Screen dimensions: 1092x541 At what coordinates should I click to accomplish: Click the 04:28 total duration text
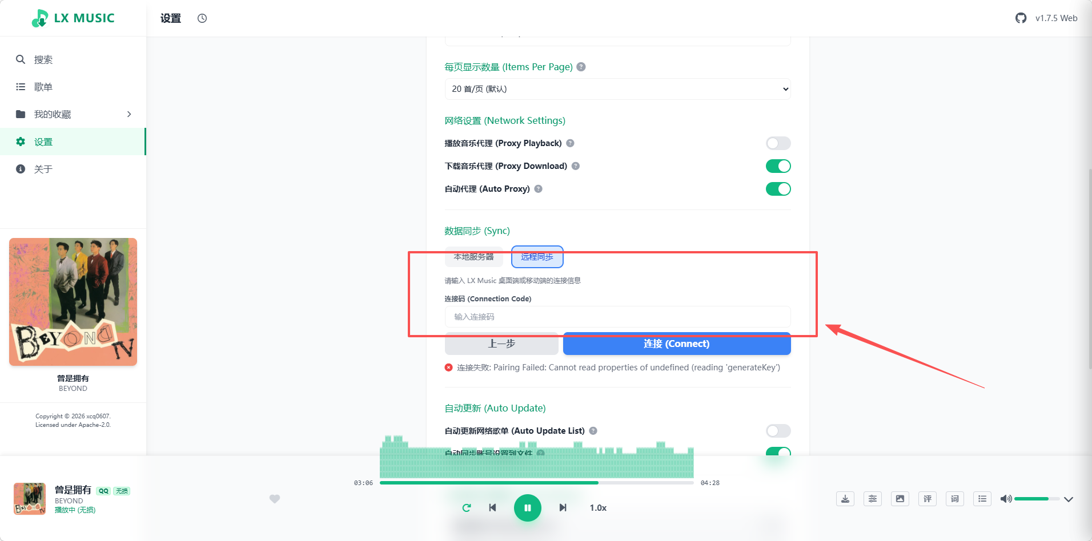point(710,483)
